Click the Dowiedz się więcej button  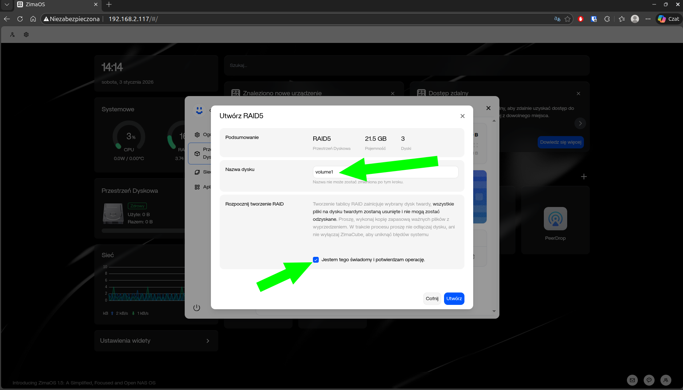[560, 142]
